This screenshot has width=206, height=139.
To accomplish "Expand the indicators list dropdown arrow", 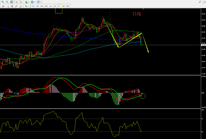I will [29, 2].
